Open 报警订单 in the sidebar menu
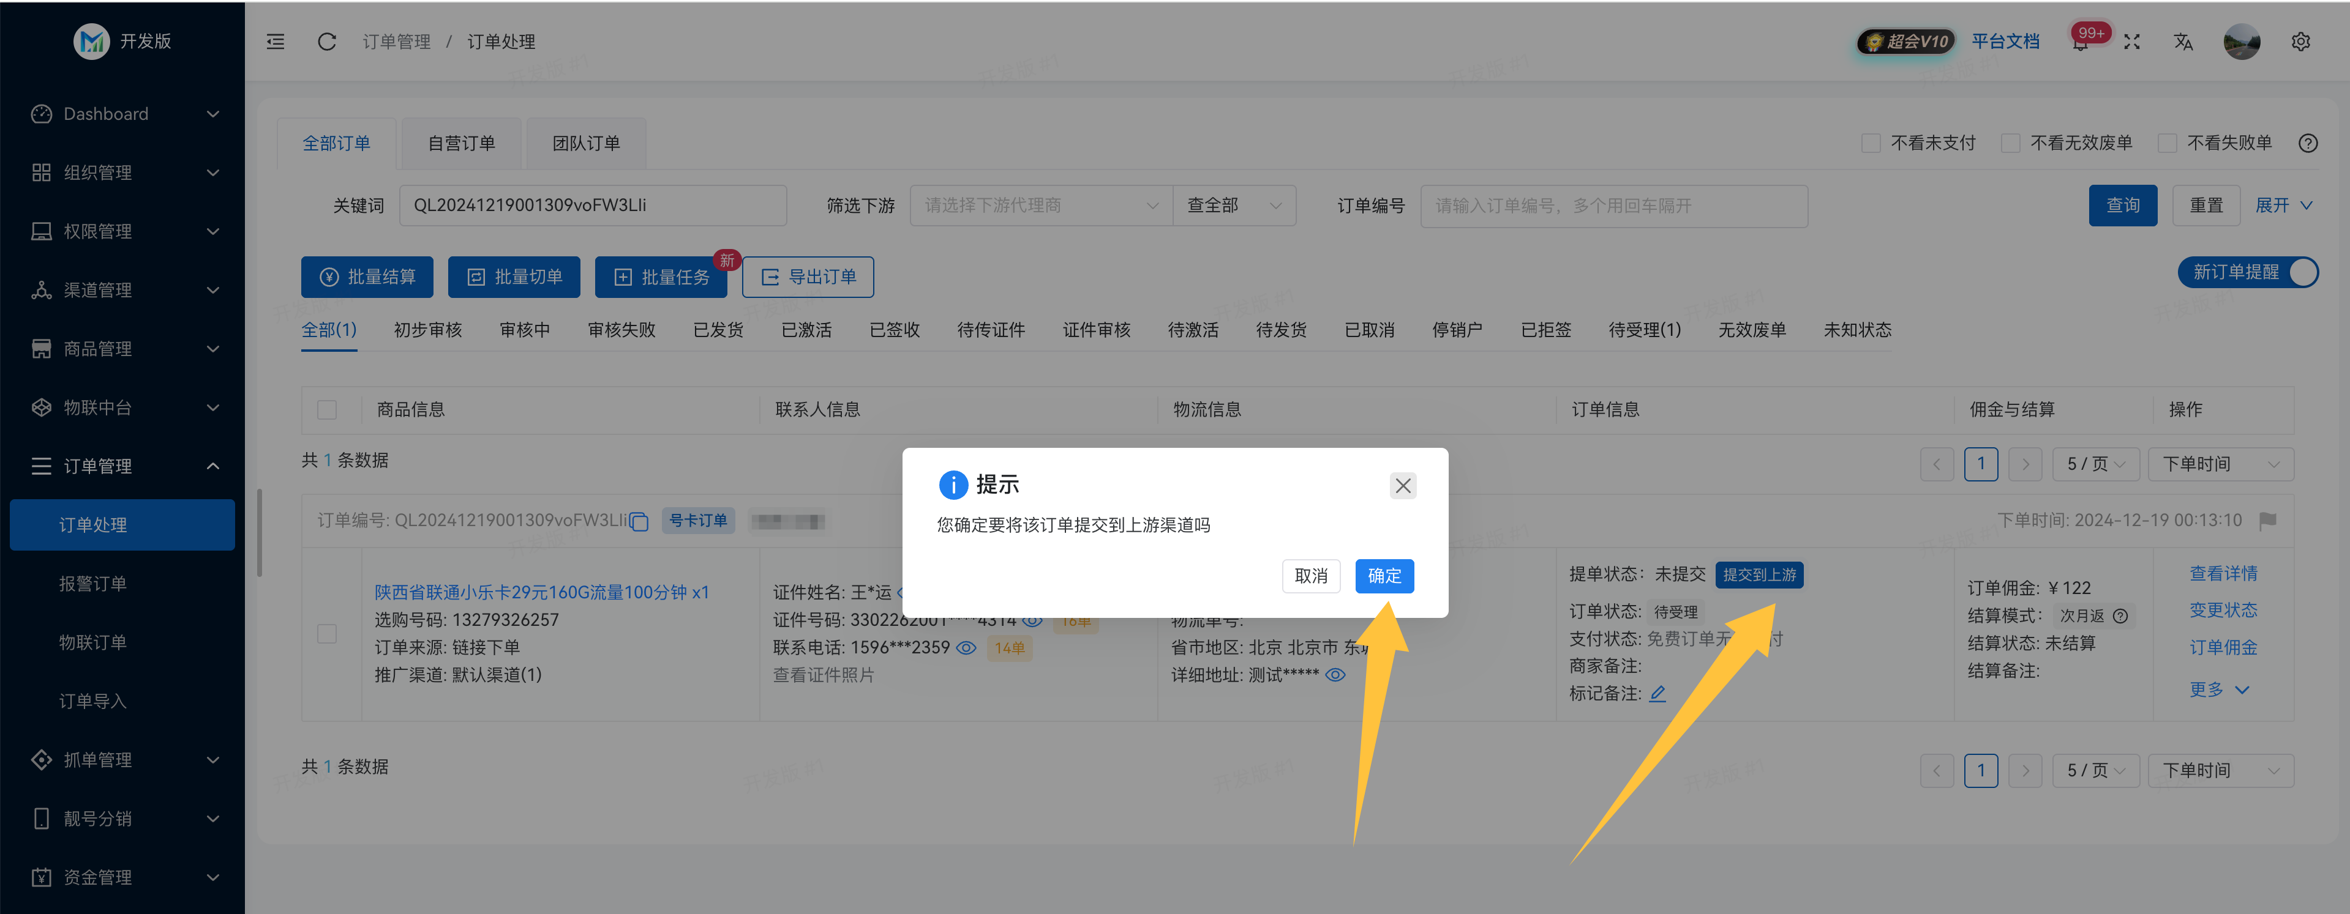Screen dimensions: 2350x914 tap(92, 583)
